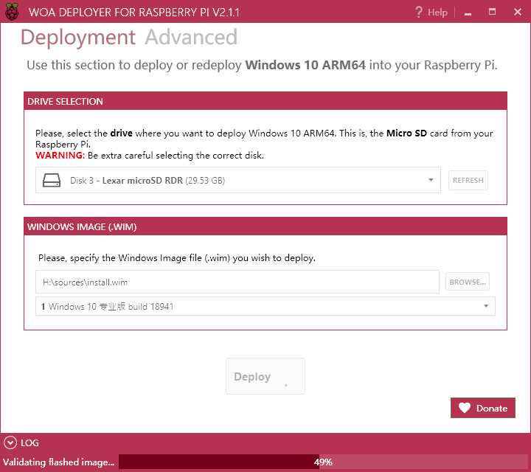Click the drive selection dropdown arrow

pyautogui.click(x=431, y=180)
